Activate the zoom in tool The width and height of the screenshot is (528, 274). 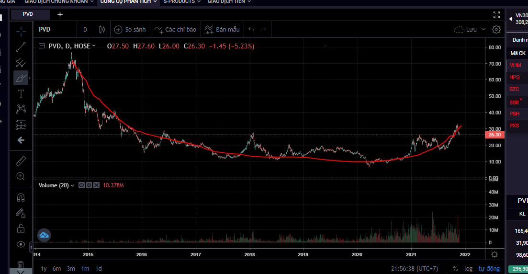(21, 176)
